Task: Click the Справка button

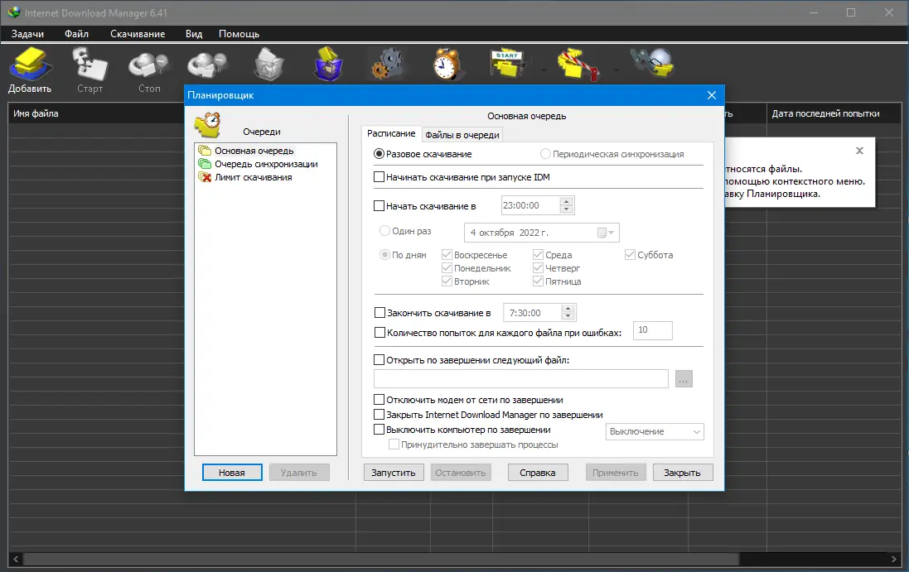Action: [x=538, y=473]
